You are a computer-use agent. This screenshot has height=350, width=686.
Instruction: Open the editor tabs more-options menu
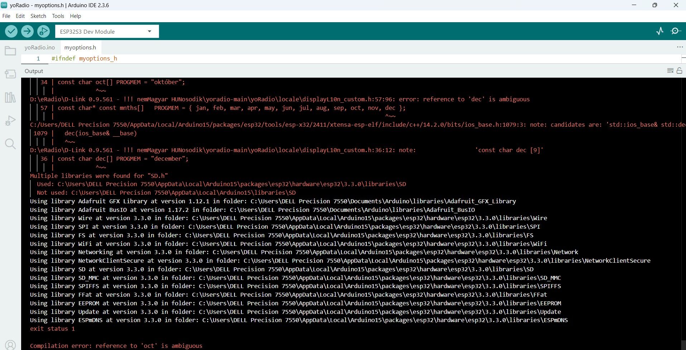coord(680,47)
